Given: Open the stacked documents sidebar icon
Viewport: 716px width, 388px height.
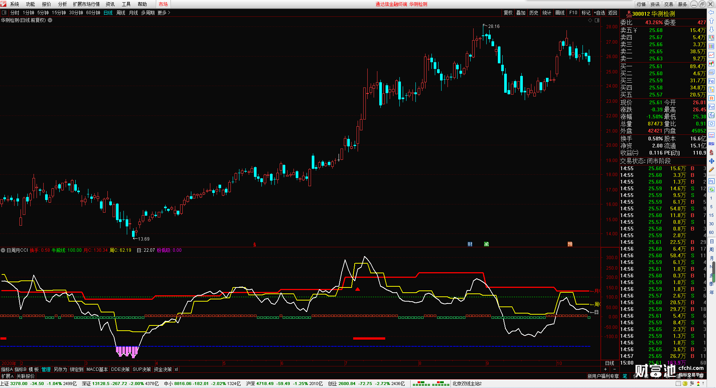Looking at the screenshot, I should [x=711, y=72].
